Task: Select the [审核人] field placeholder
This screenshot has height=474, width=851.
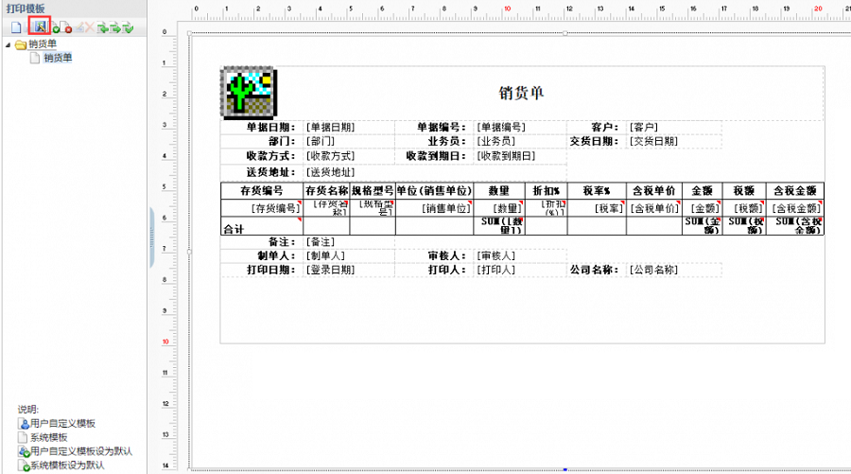Action: pos(496,255)
